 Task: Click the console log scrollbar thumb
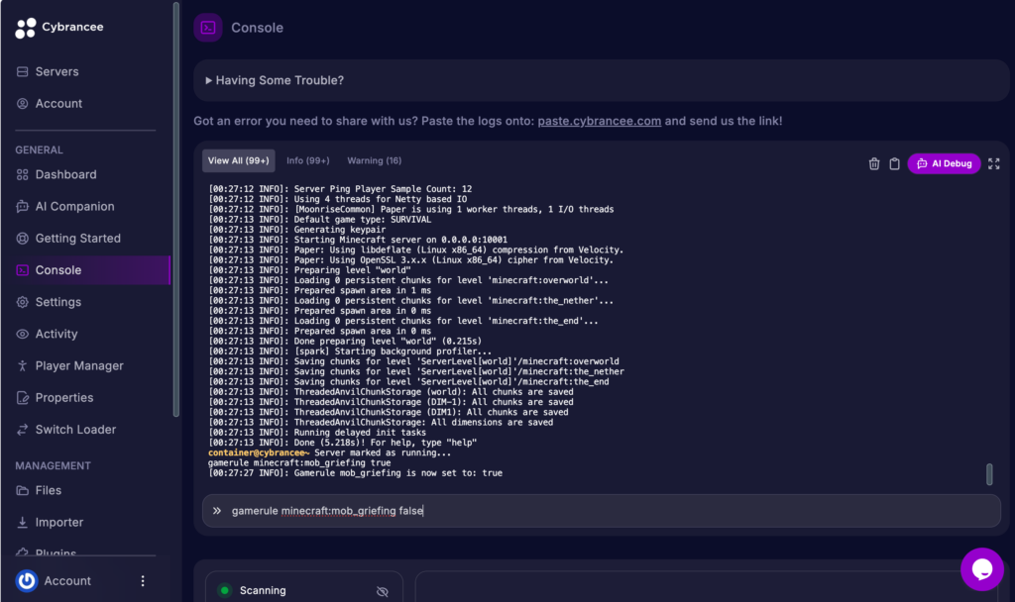(989, 474)
